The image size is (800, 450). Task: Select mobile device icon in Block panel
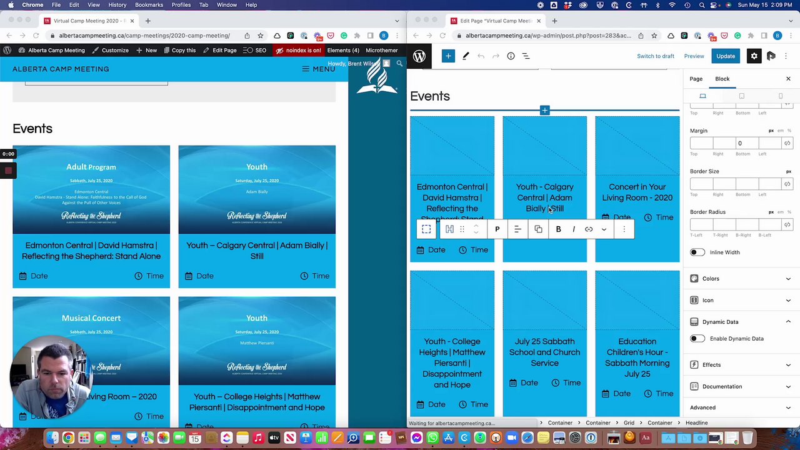(781, 96)
